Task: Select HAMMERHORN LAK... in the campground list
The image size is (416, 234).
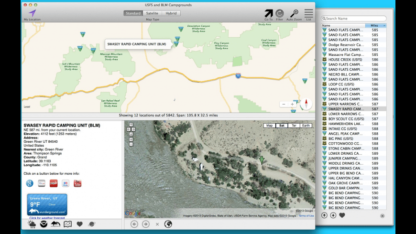Action: pos(345,124)
